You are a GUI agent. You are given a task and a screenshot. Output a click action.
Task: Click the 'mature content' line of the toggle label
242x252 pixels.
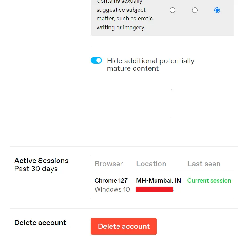click(133, 69)
